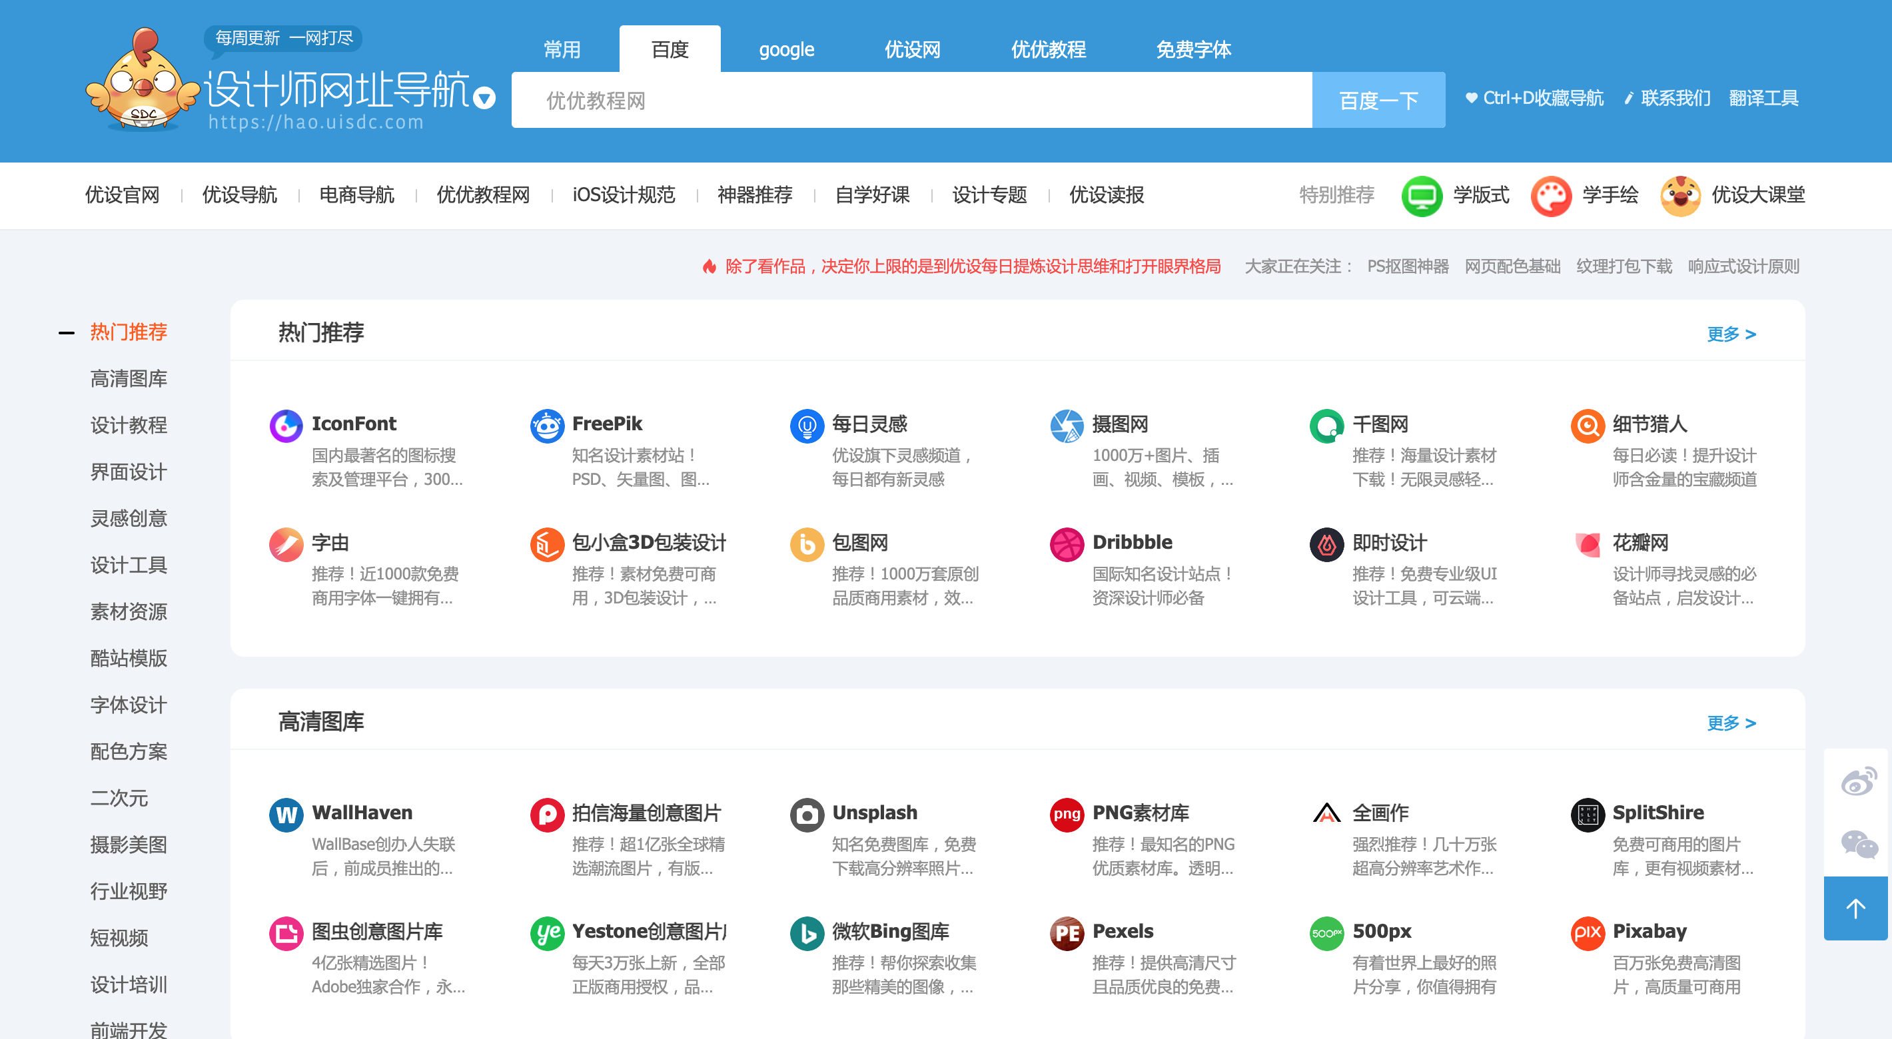
Task: Select the 免费字体 search tab
Action: 1192,49
